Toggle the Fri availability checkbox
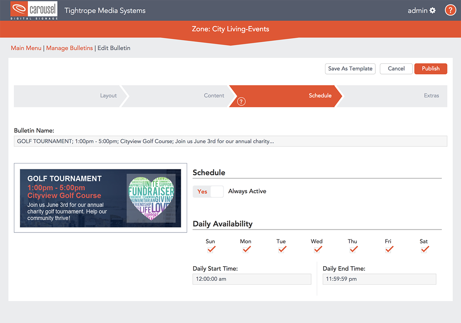The height and width of the screenshot is (323, 461). [388, 250]
